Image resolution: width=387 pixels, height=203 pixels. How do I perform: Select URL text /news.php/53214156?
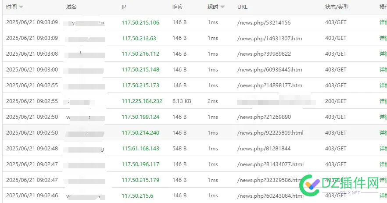pos(264,22)
